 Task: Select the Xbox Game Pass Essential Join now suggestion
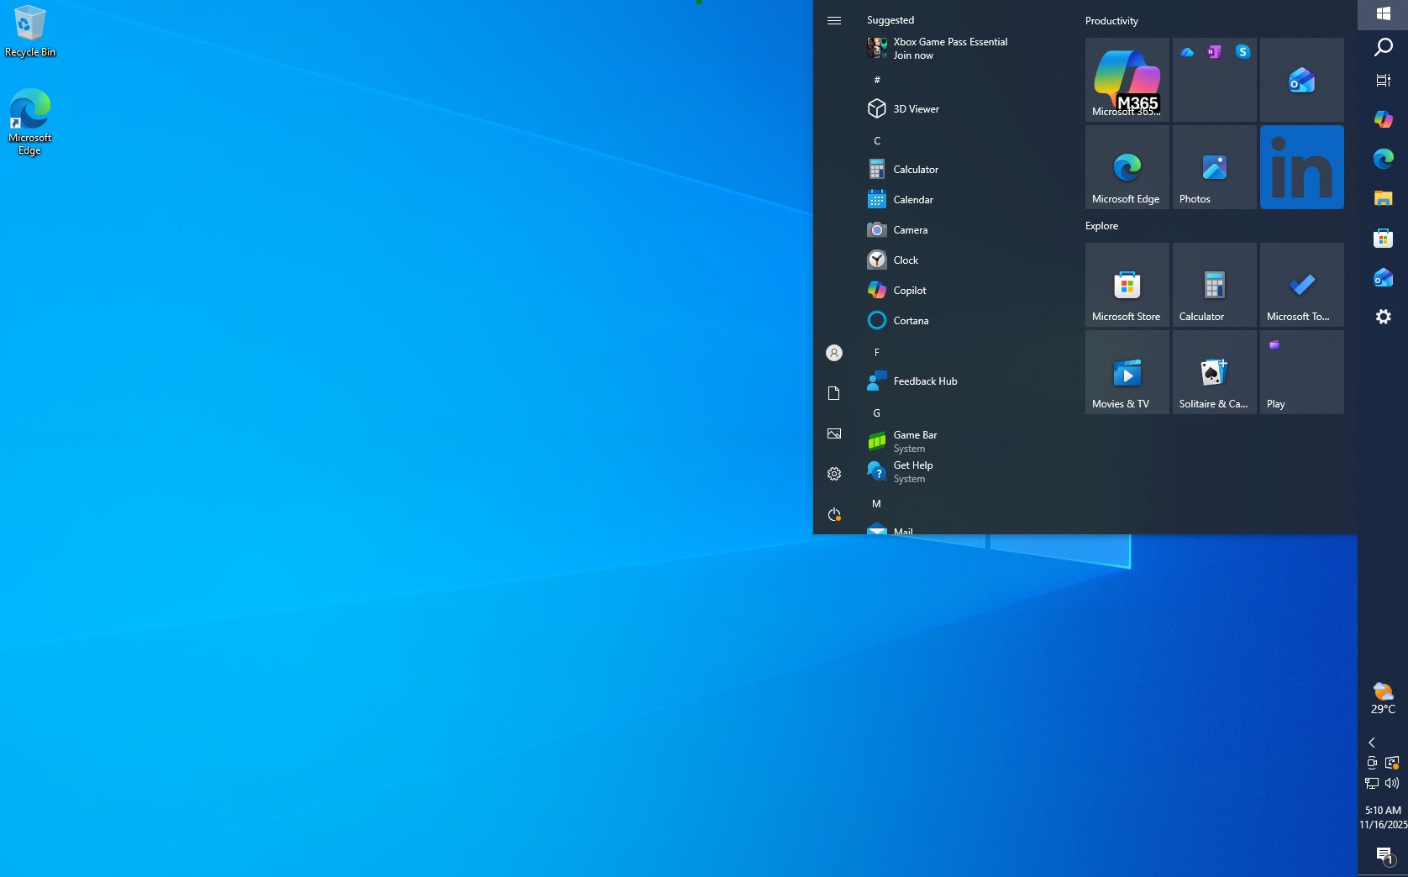click(949, 48)
